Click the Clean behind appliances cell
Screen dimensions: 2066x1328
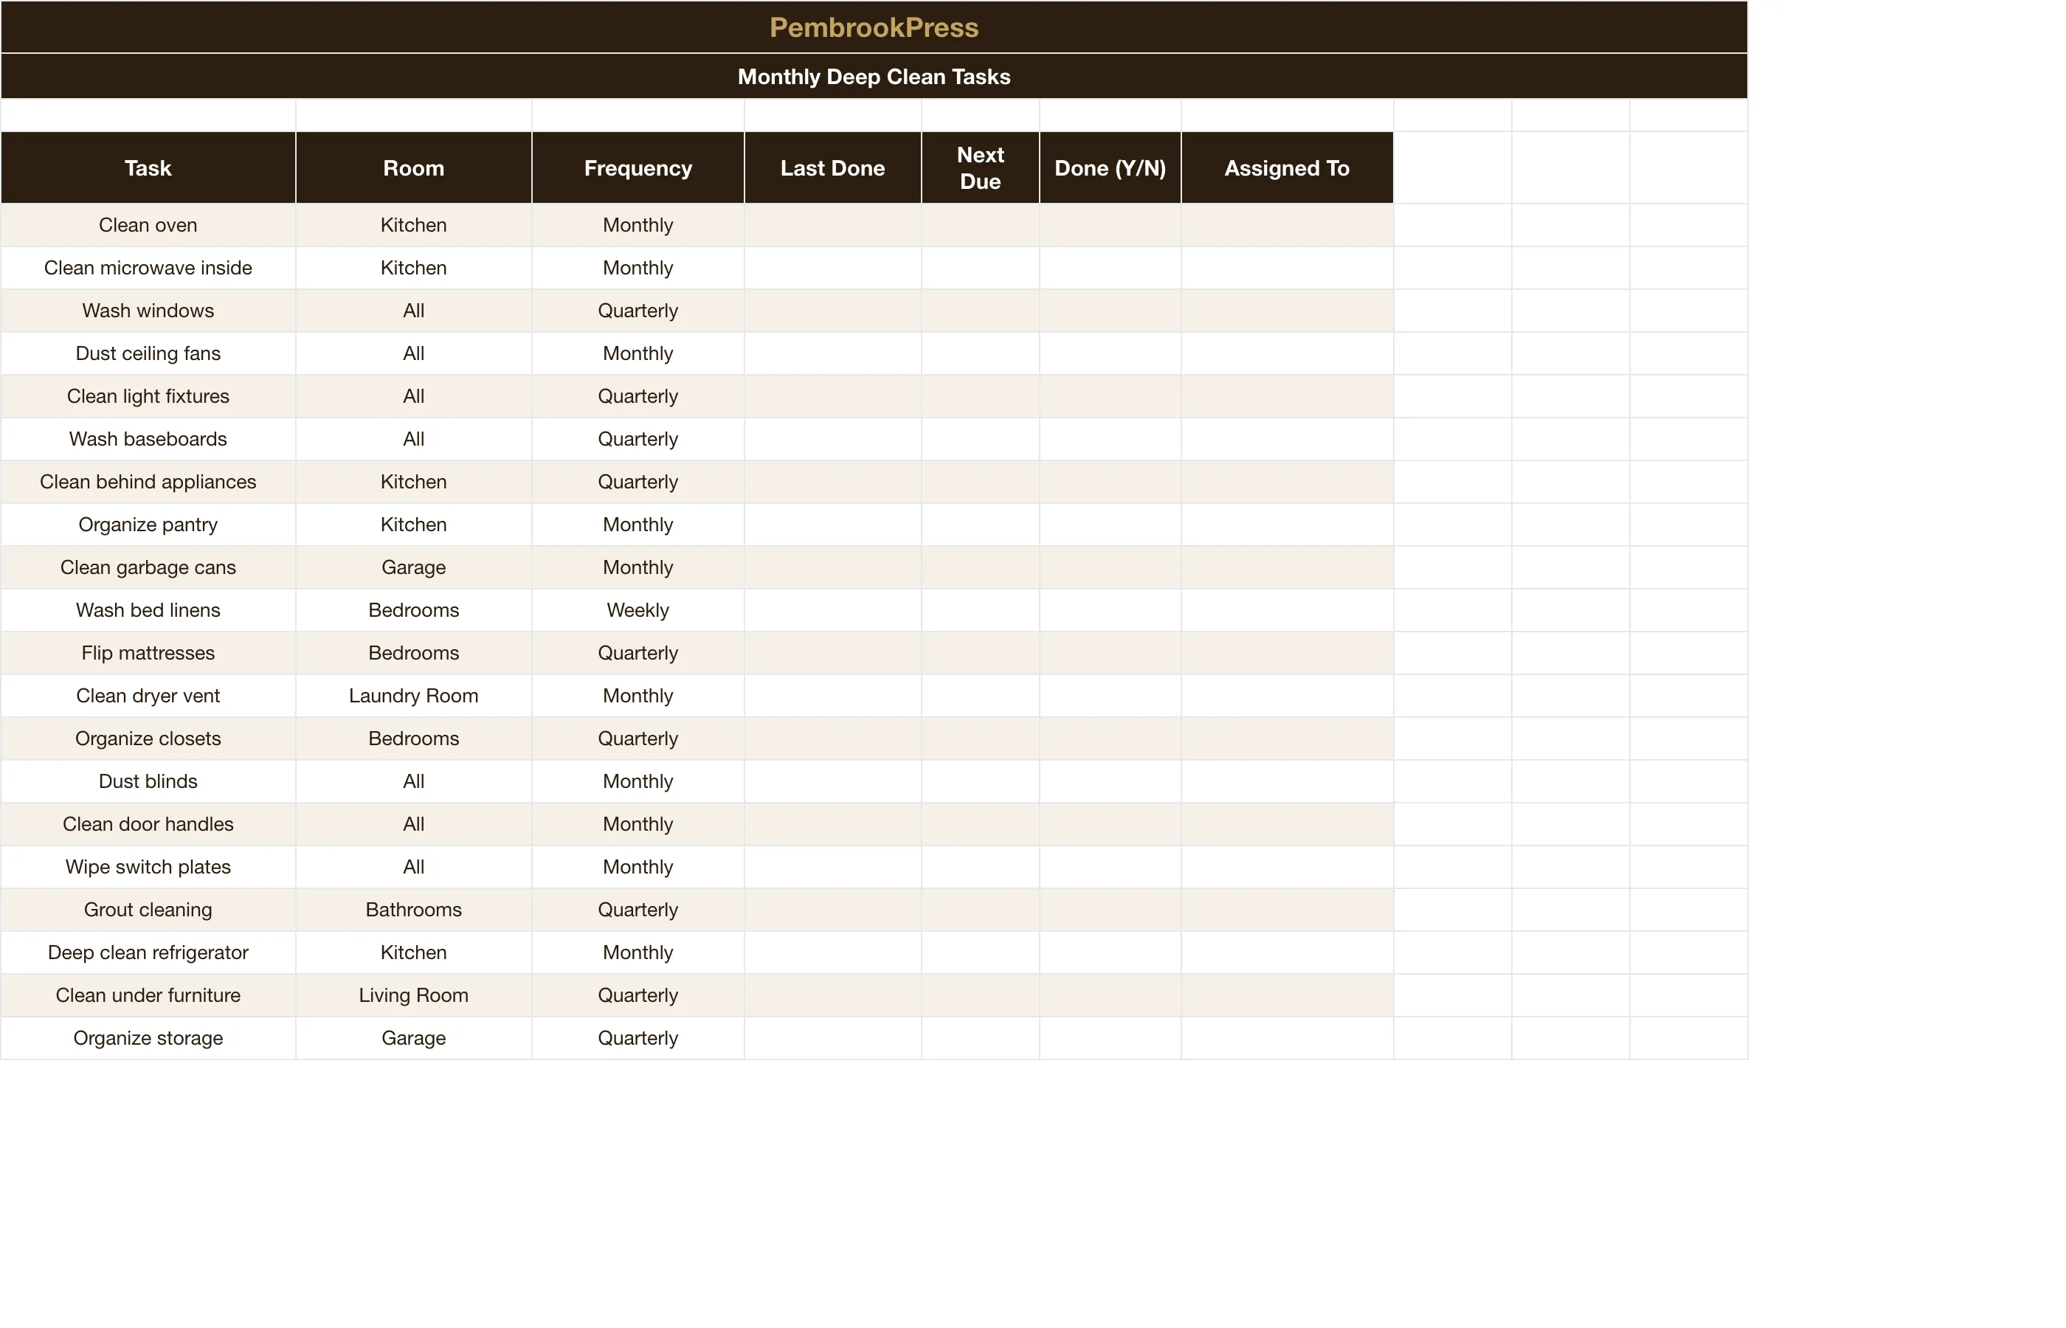148,482
